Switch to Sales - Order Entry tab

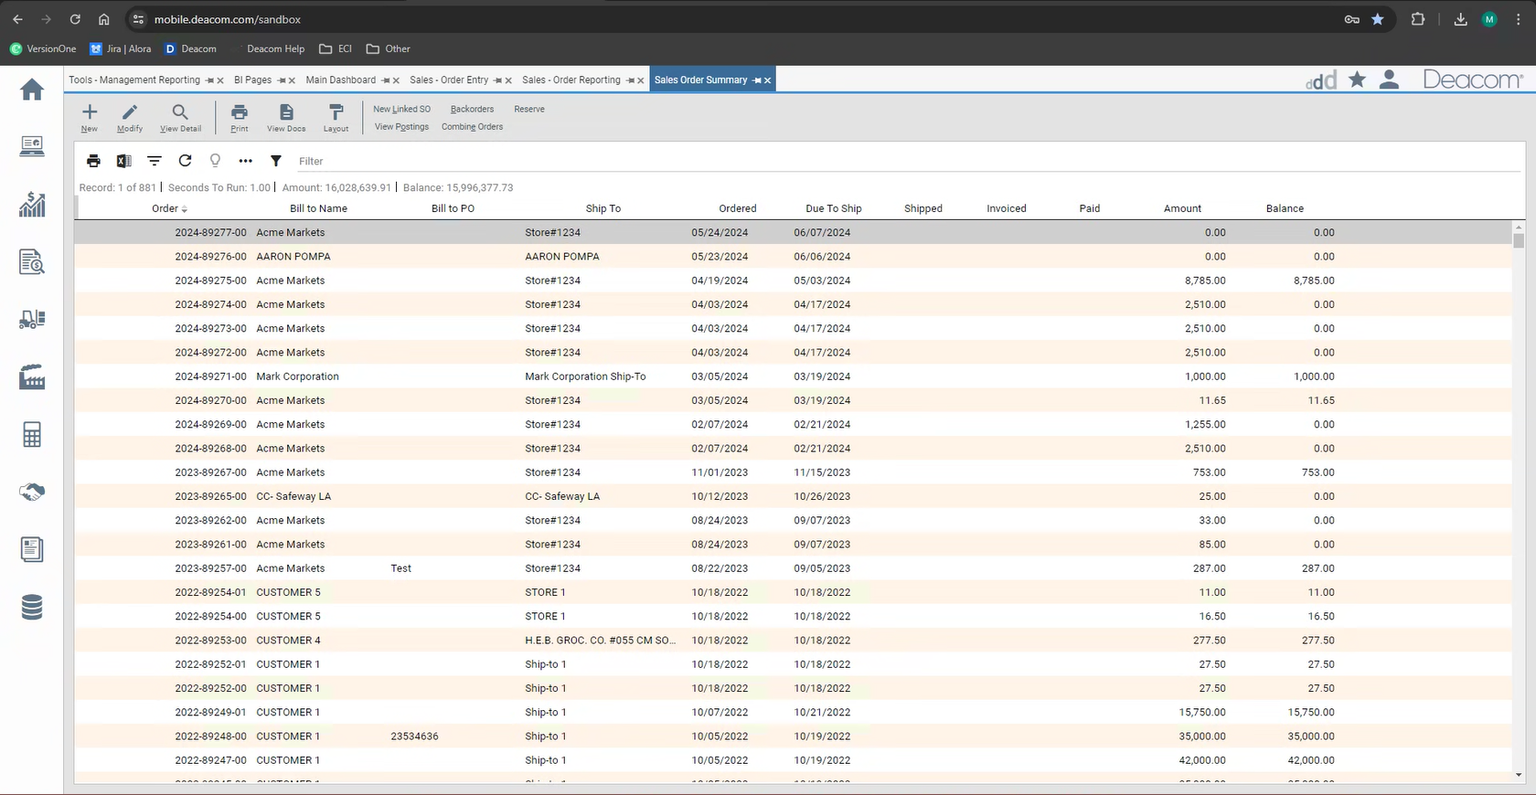pyautogui.click(x=448, y=80)
